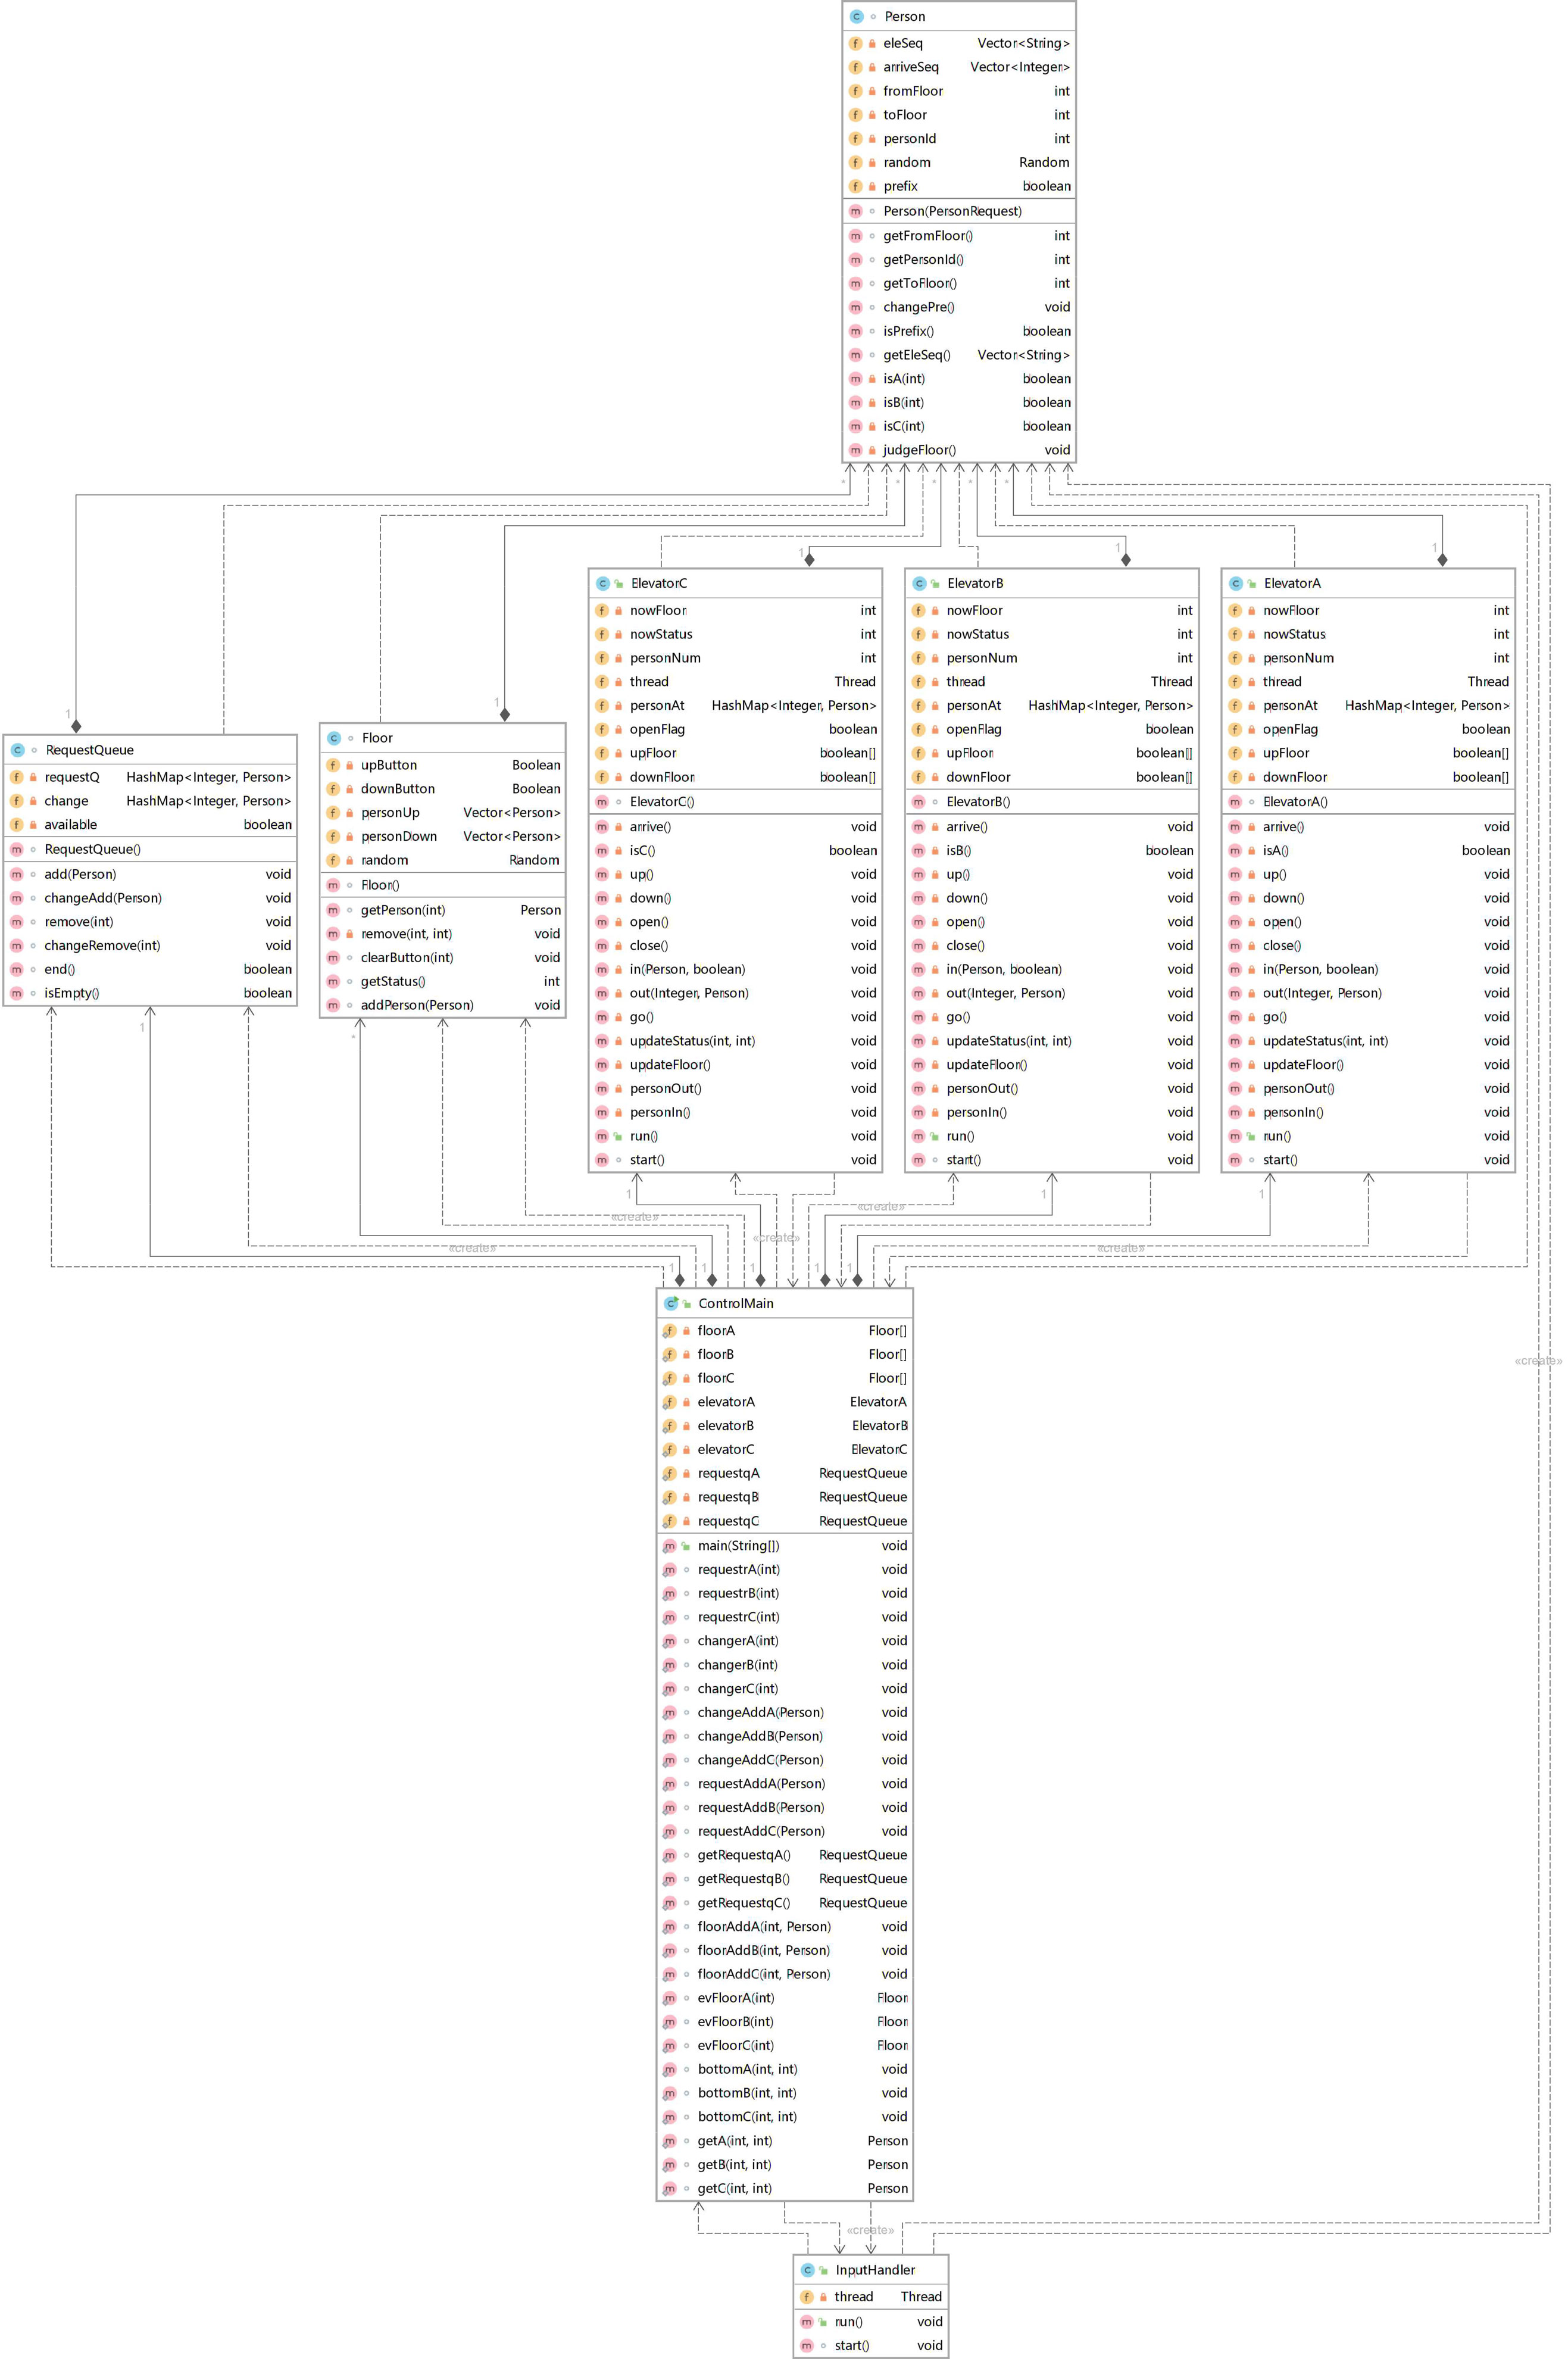Select the requestQ field in RequestQueue
1568x2359 pixels.
(72, 777)
